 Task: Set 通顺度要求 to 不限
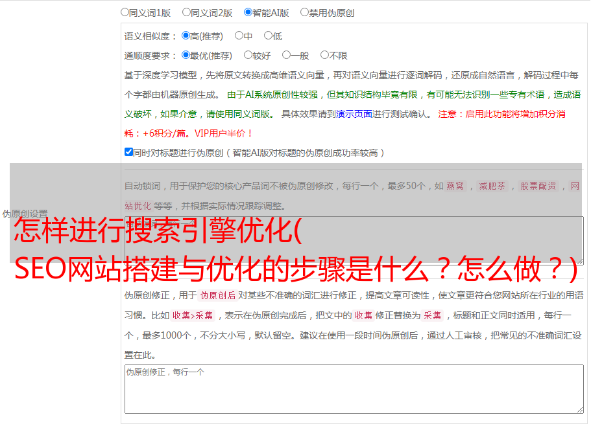(x=324, y=55)
